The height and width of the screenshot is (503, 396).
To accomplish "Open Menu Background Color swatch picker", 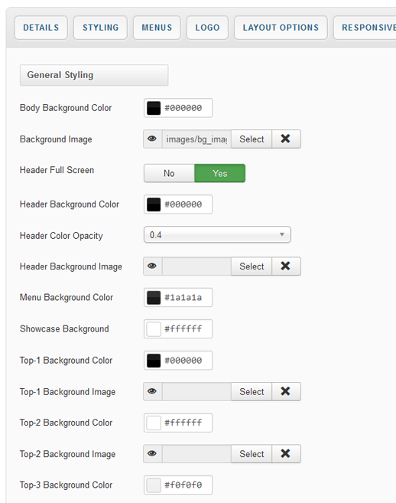I will (x=154, y=297).
